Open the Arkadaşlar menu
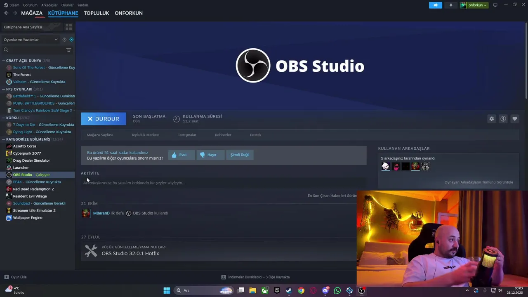The width and height of the screenshot is (528, 297). click(49, 5)
